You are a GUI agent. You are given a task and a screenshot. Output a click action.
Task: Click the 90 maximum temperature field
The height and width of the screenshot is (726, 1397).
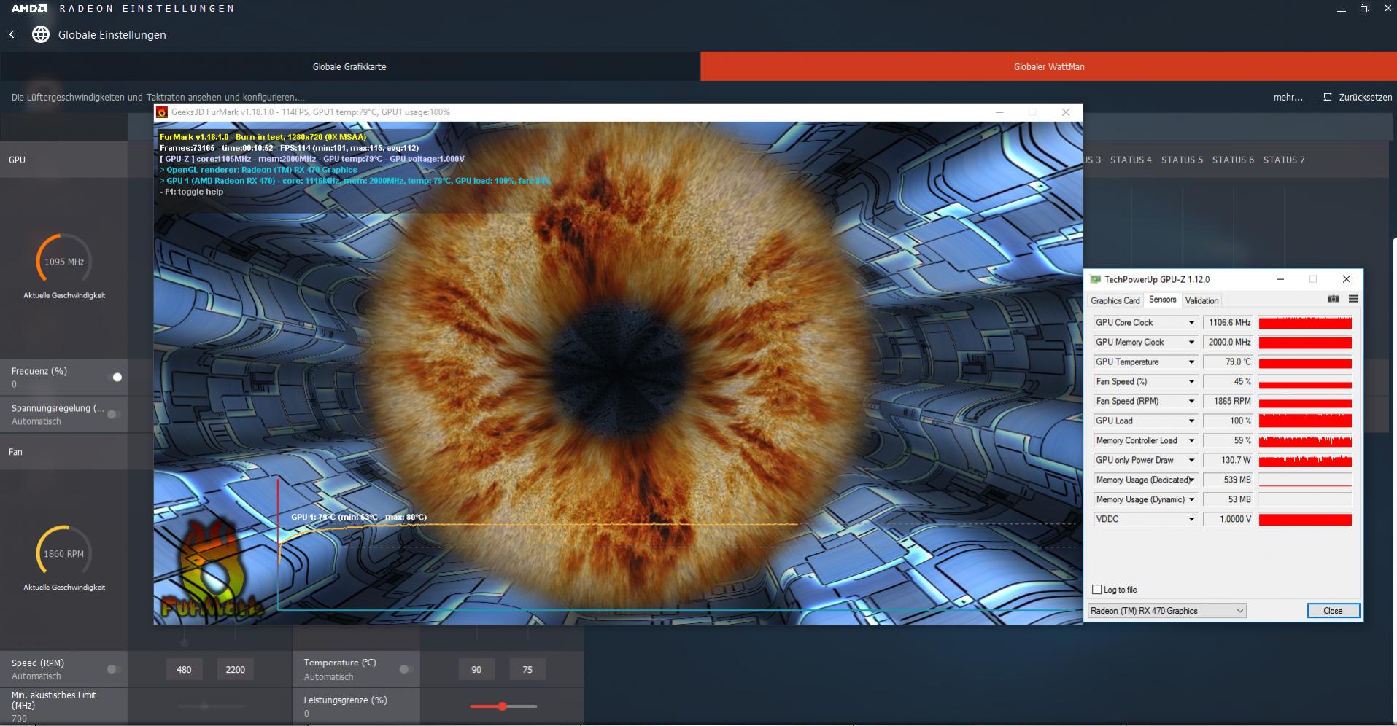click(x=476, y=669)
